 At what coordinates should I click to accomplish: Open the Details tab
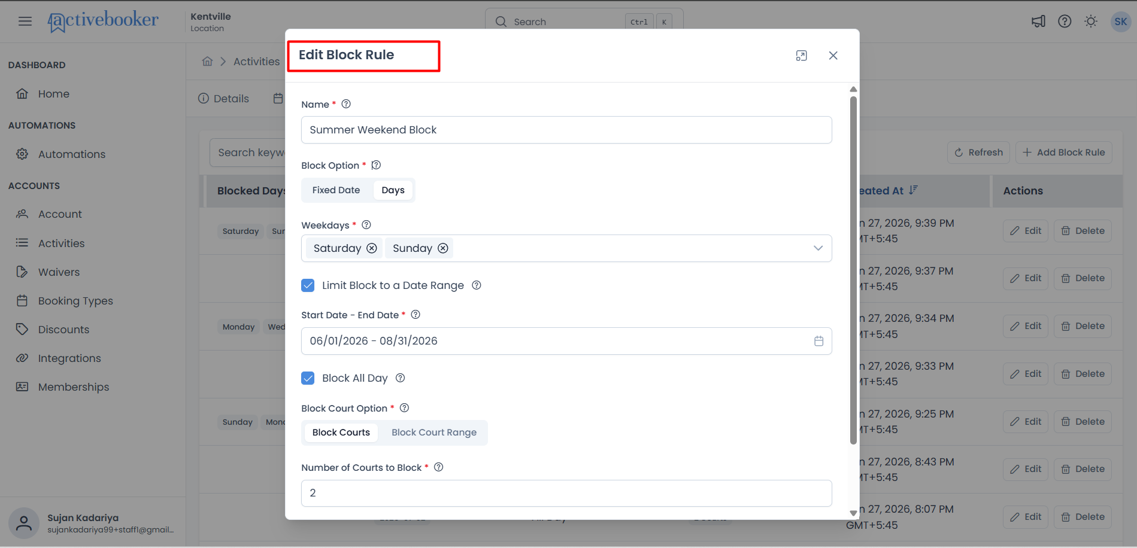(x=223, y=99)
